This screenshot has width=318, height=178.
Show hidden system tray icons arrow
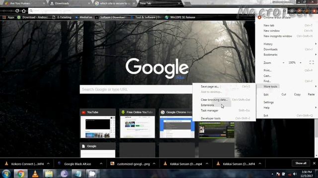[272, 174]
